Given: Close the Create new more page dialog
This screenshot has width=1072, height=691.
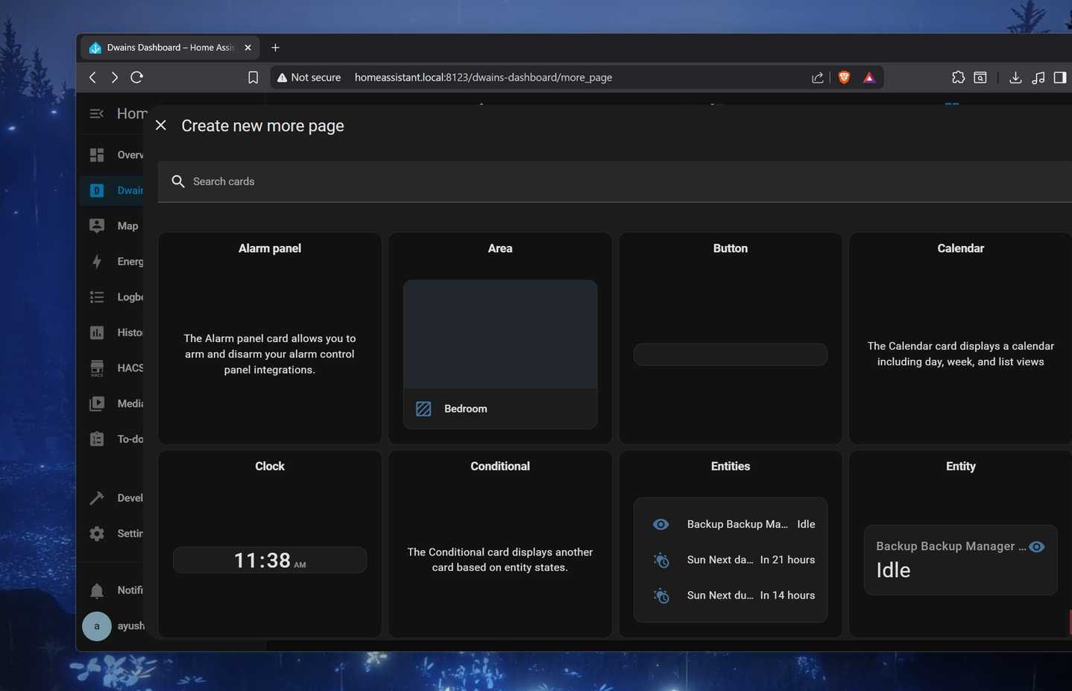Looking at the screenshot, I should 160,125.
